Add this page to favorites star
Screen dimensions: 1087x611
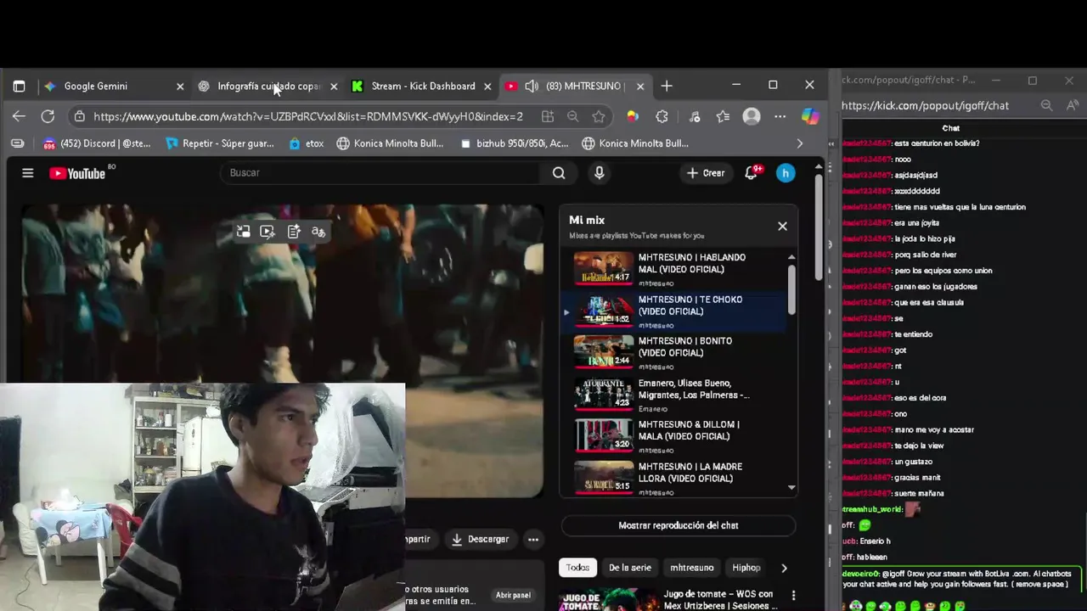click(x=599, y=116)
